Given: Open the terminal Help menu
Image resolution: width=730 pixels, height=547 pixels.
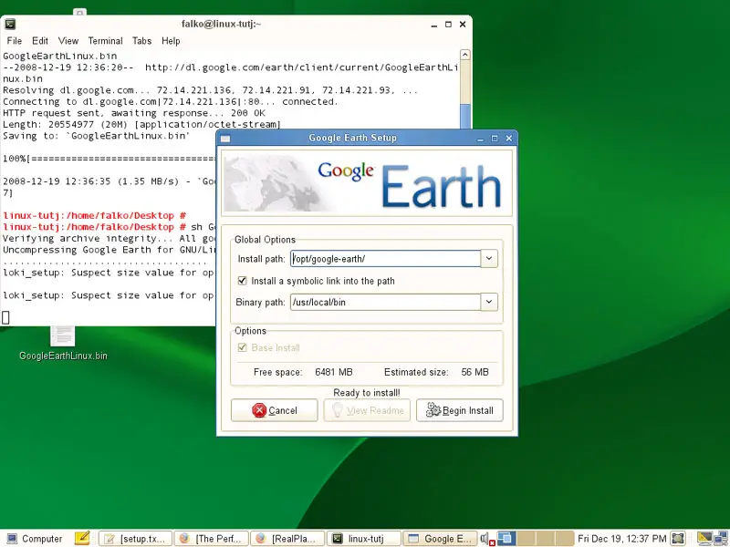Looking at the screenshot, I should 171,41.
